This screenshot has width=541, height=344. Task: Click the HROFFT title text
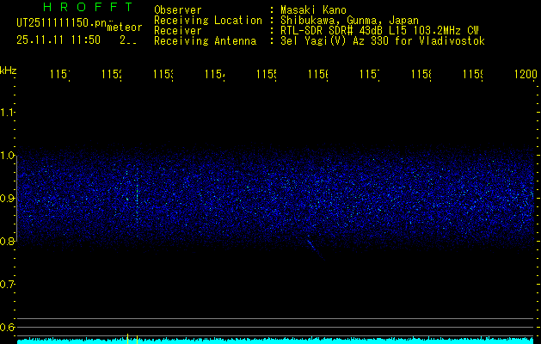pos(77,8)
